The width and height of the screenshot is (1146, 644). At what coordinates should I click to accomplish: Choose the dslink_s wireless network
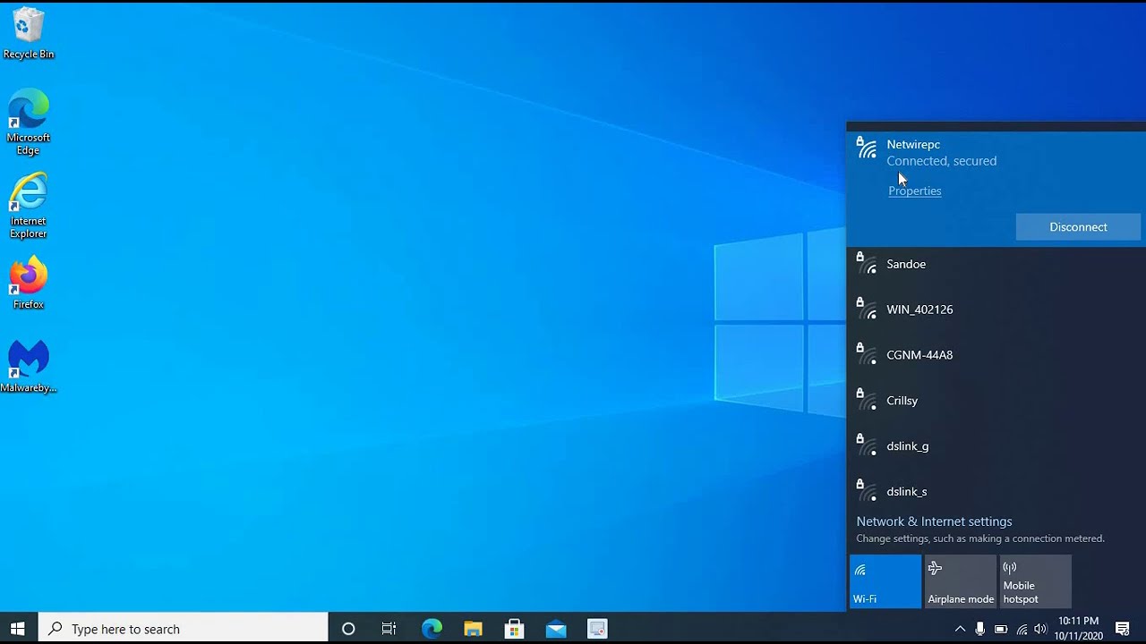[x=996, y=492]
